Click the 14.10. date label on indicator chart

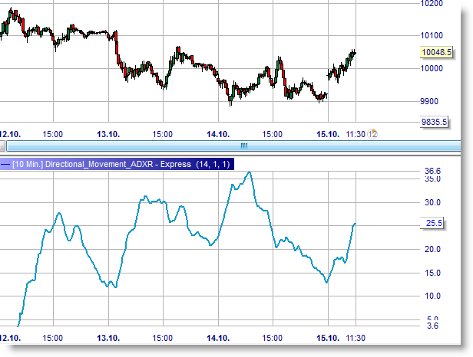(218, 338)
